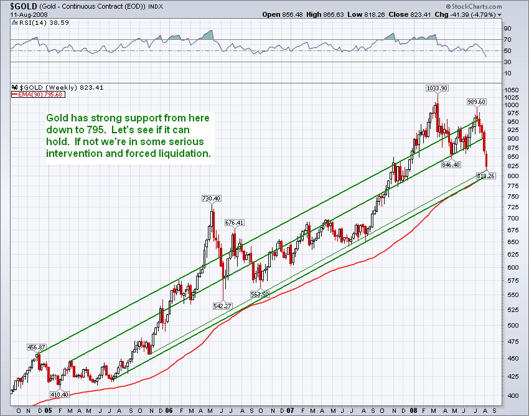Click the 730.40 peak price label
529x416 pixels.
pyautogui.click(x=212, y=198)
